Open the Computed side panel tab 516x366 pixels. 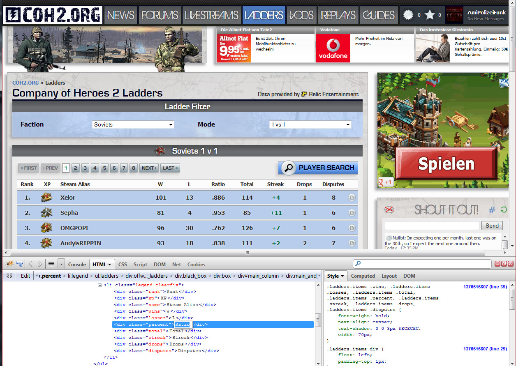[363, 276]
